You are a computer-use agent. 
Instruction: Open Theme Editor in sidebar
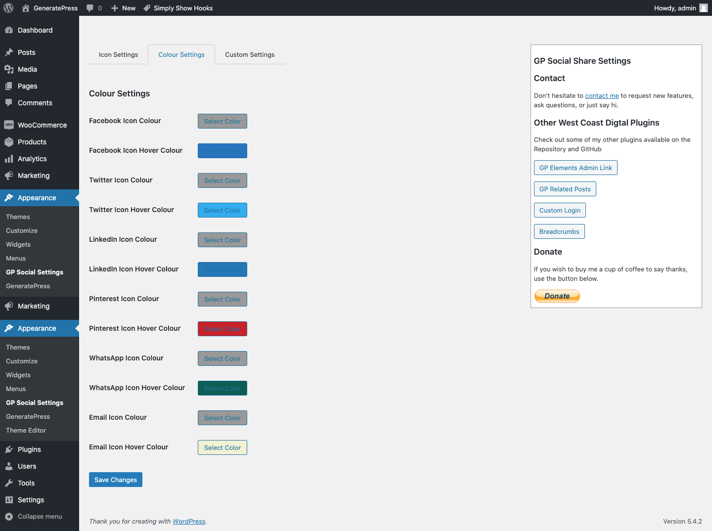[x=26, y=430]
